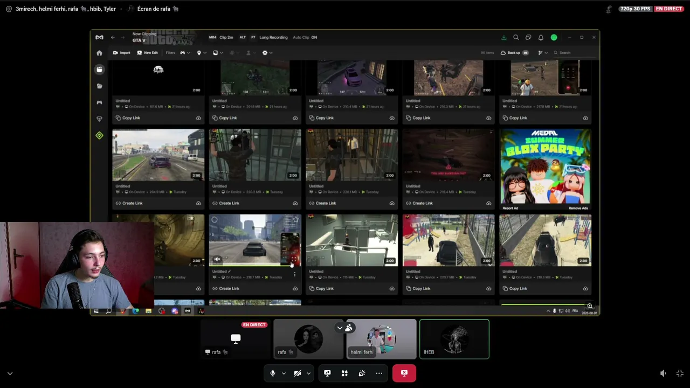Viewport: 690px width, 388px height.
Task: Open the Medal home page
Action: [x=99, y=53]
